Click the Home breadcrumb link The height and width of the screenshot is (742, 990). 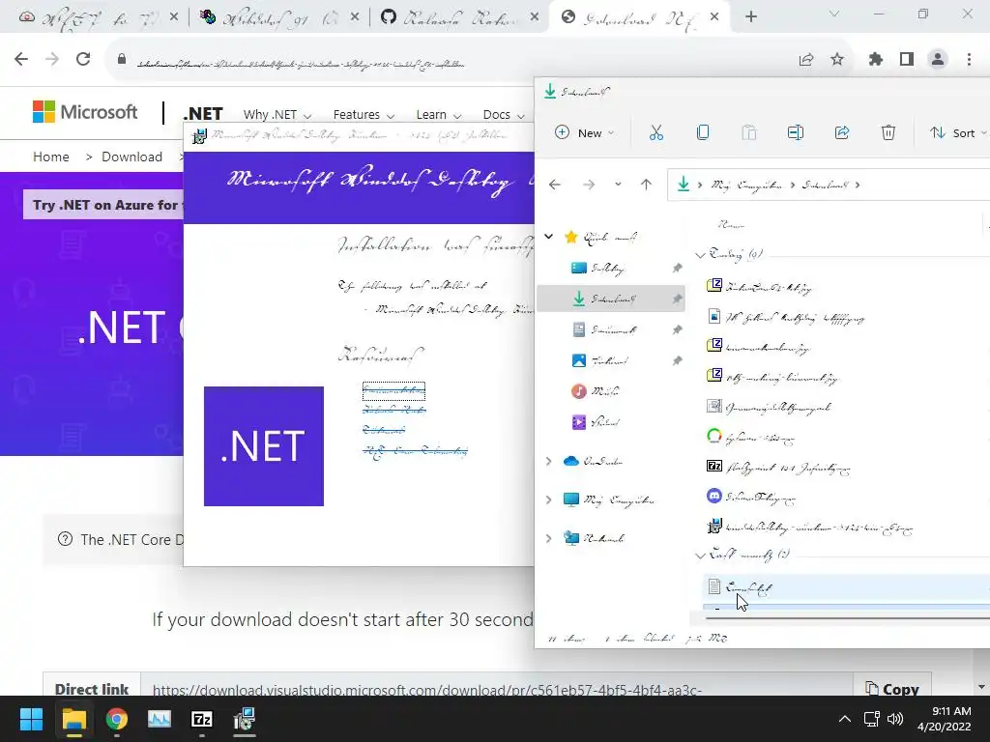(x=51, y=157)
